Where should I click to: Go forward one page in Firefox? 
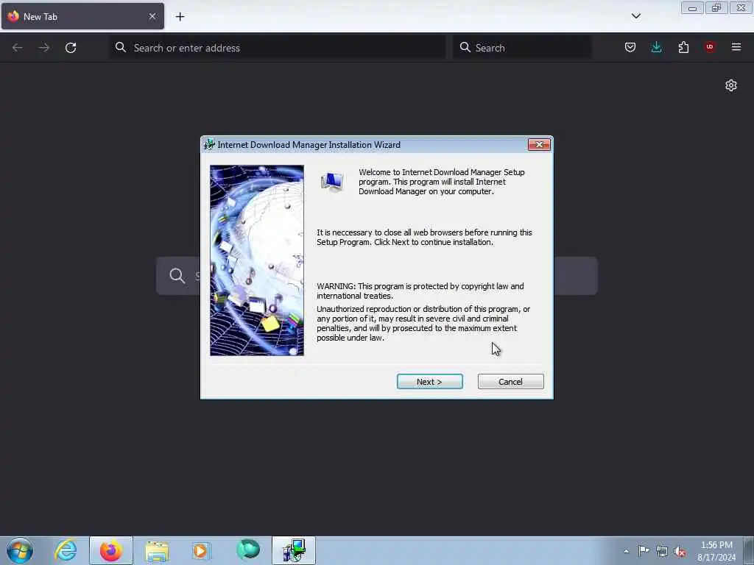pos(44,48)
